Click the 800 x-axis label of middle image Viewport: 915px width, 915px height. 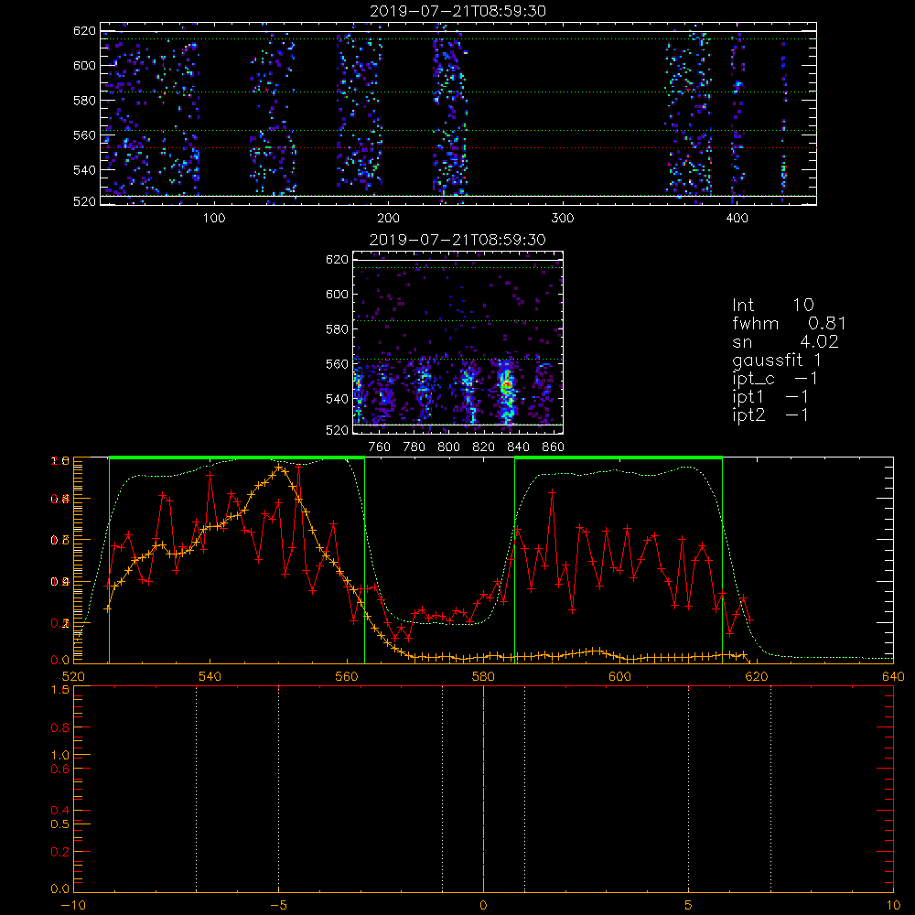tap(448, 447)
